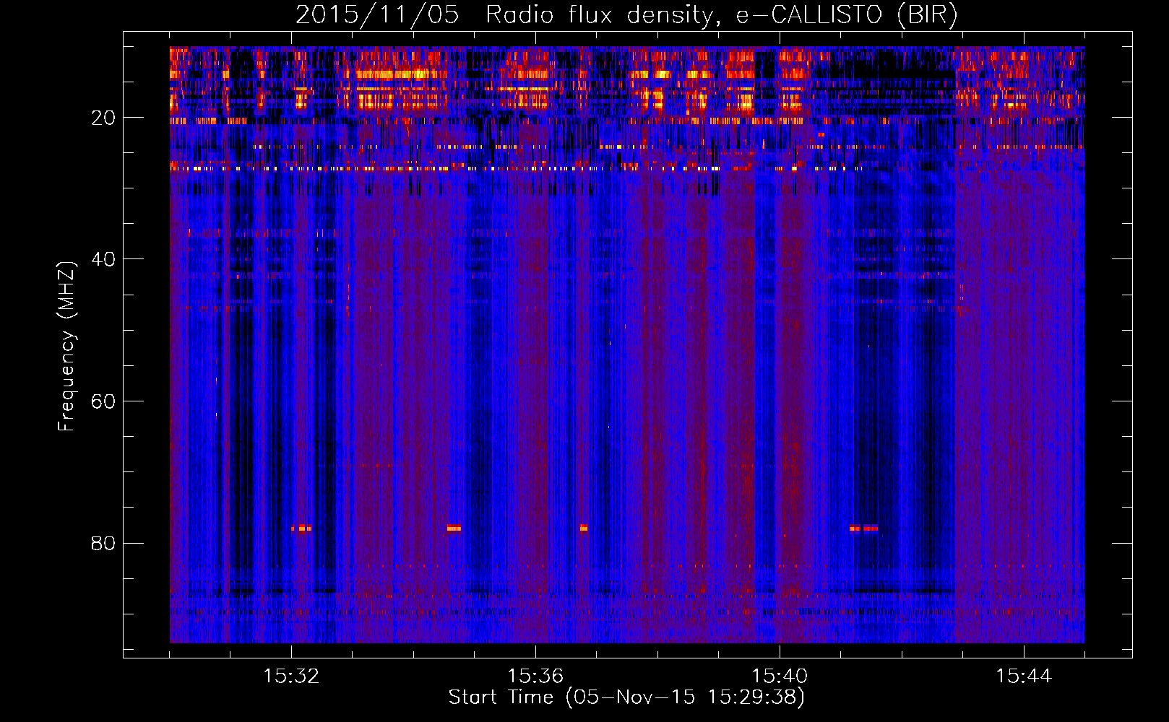Click the 15:36 time tick label
The height and width of the screenshot is (722, 1169).
coord(535,677)
